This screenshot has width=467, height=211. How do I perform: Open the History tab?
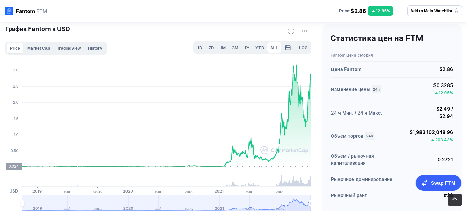click(x=95, y=48)
